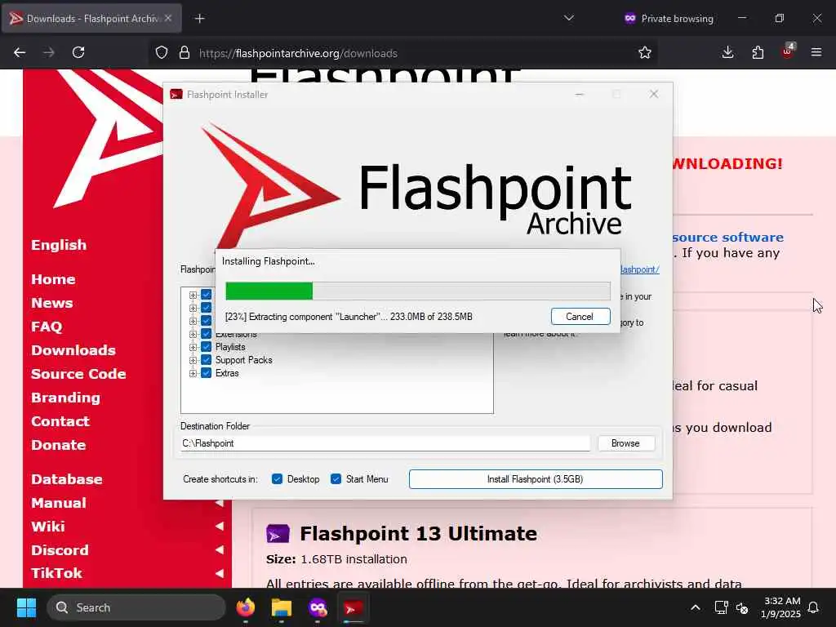The image size is (836, 627).
Task: Cancel the Flashpoint installation
Action: [x=580, y=317]
